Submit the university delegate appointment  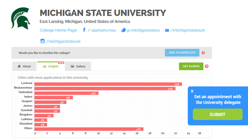pyautogui.click(x=218, y=114)
